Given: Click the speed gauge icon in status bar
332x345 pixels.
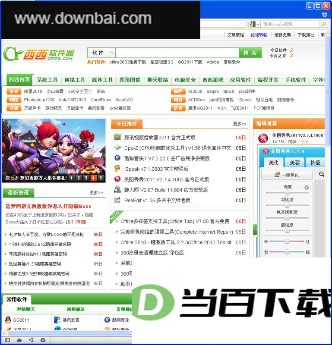Looking at the screenshot, I should (x=43, y=340).
